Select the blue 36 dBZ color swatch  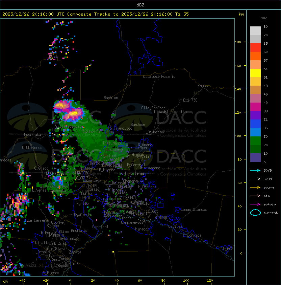pyautogui.click(x=255, y=124)
